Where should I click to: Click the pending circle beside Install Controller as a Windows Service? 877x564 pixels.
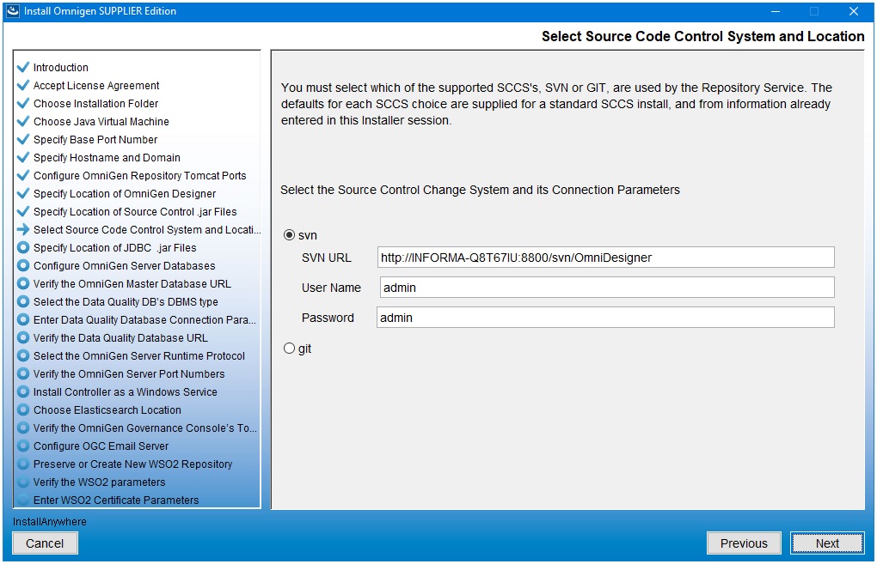coord(23,392)
